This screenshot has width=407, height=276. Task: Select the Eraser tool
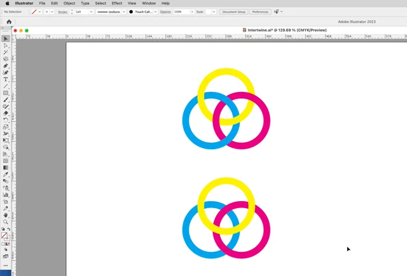pyautogui.click(x=6, y=113)
